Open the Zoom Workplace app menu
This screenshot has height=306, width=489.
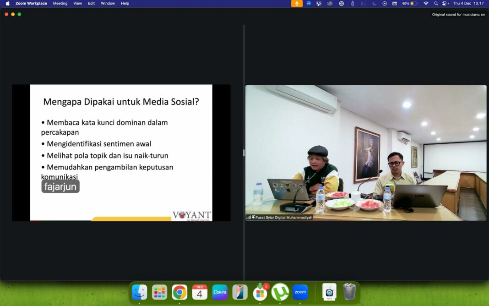[x=31, y=3]
